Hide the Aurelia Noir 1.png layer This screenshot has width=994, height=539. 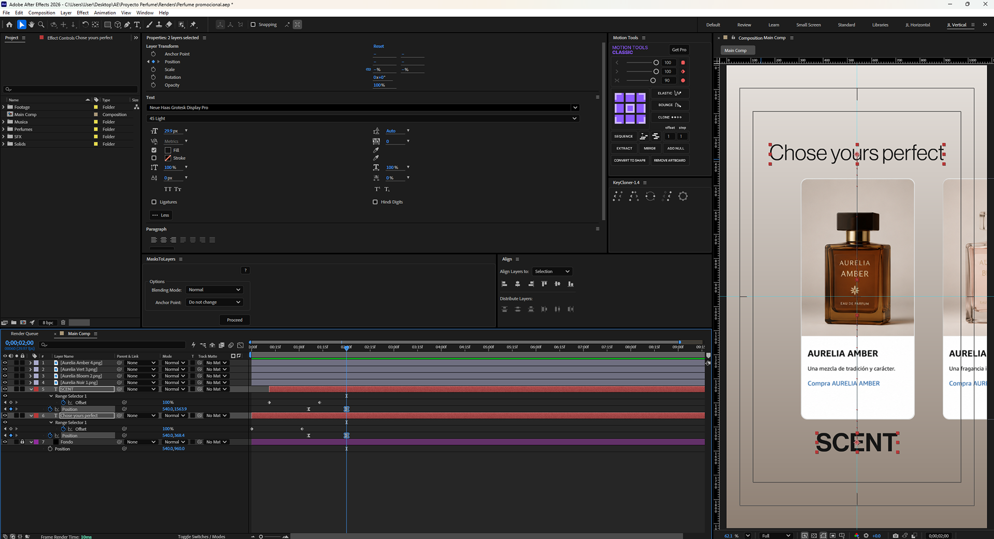click(5, 383)
